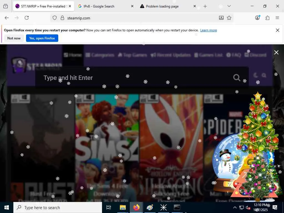This screenshot has height=213, width=284.
Task: Click the magnifier in the search overlay
Action: pyautogui.click(x=237, y=78)
